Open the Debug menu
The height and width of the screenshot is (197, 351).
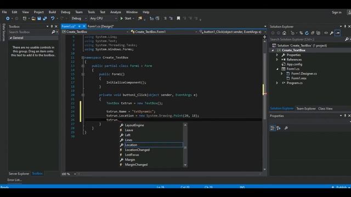(65, 12)
